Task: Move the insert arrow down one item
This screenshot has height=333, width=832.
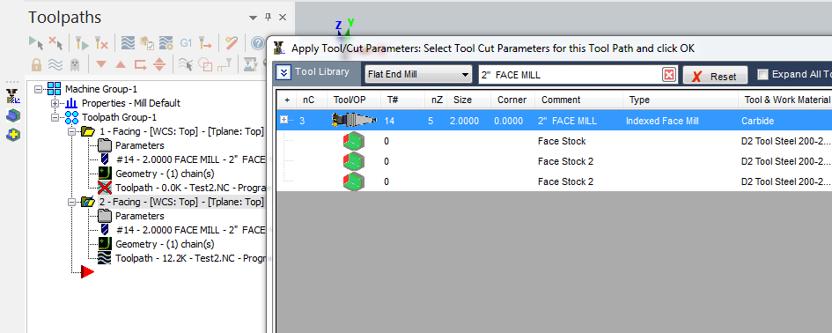Action: pos(101,65)
